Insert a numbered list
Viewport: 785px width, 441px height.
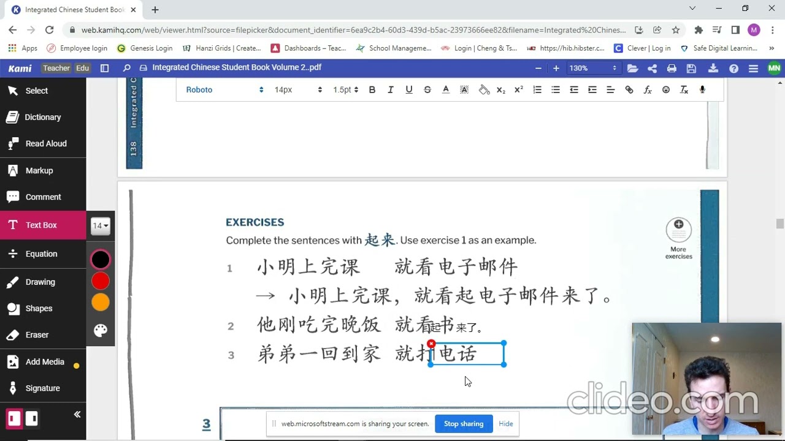(537, 89)
